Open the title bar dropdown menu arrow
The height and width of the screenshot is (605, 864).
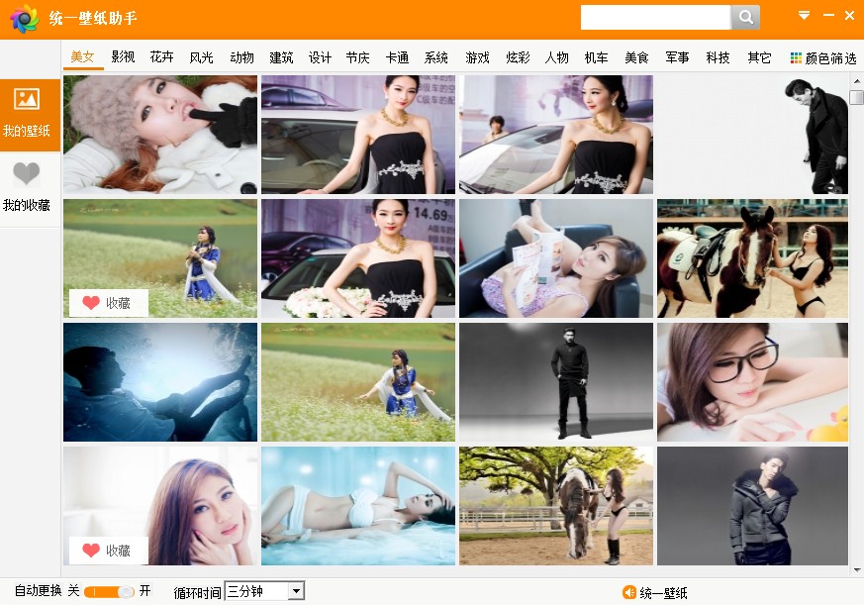(x=804, y=16)
